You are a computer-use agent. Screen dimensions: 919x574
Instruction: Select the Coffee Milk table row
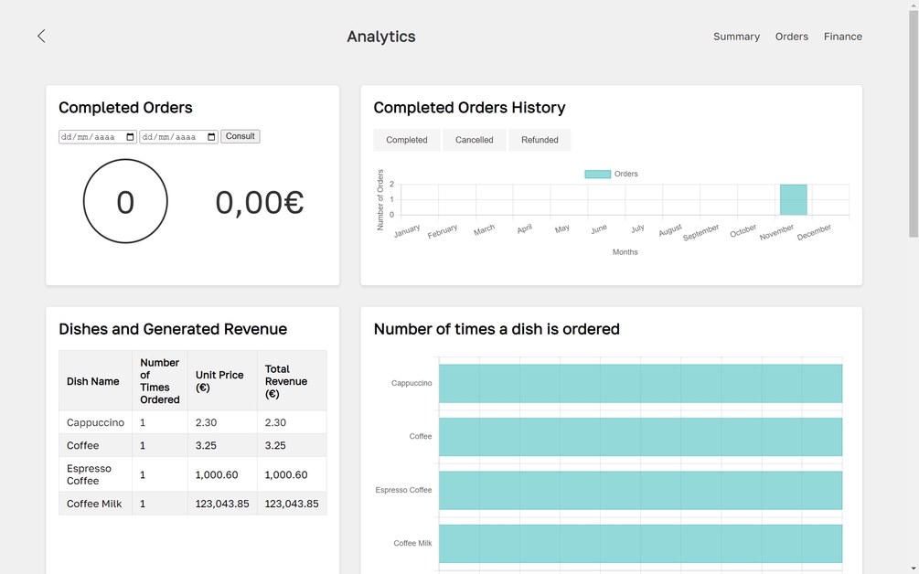(x=192, y=504)
